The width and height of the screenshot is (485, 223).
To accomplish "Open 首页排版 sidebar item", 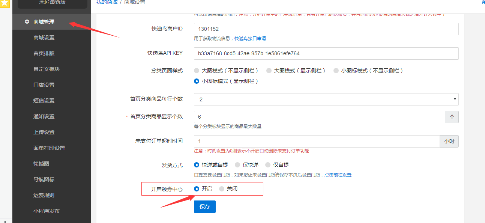I will pyautogui.click(x=44, y=53).
